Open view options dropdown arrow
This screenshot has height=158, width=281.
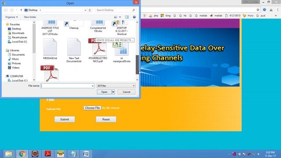120,17
